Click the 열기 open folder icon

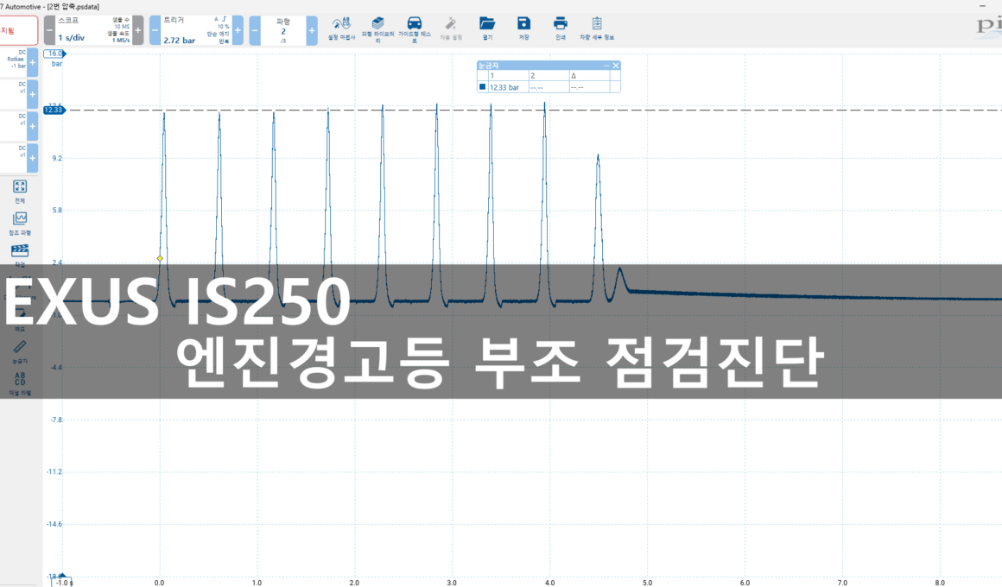pos(487,28)
